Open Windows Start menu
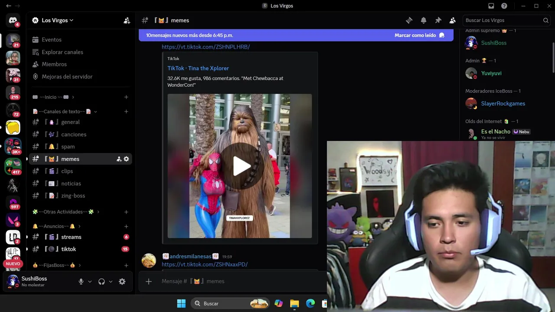Viewport: 555px width, 312px height. click(181, 303)
